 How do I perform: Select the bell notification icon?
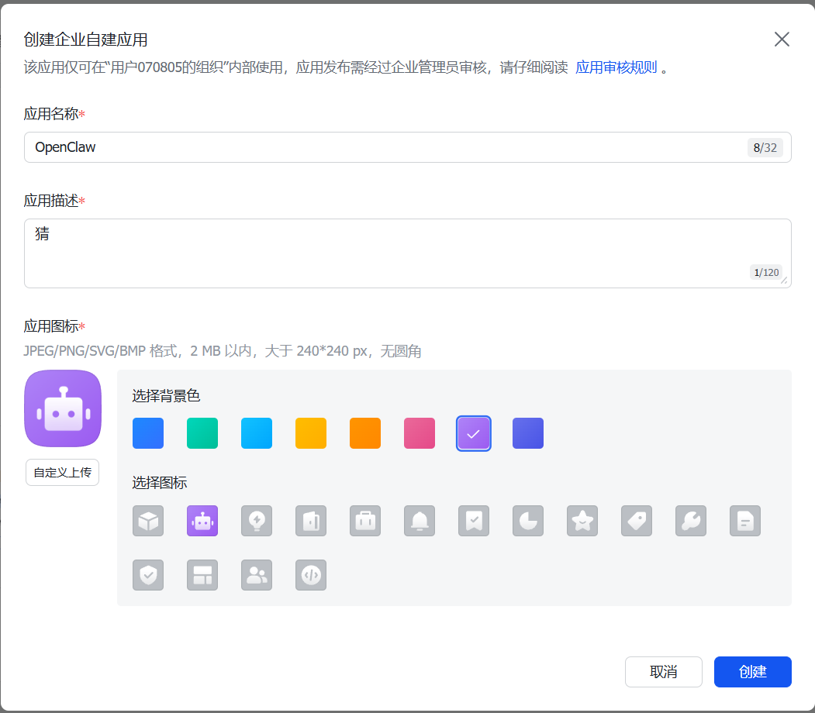coord(420,520)
